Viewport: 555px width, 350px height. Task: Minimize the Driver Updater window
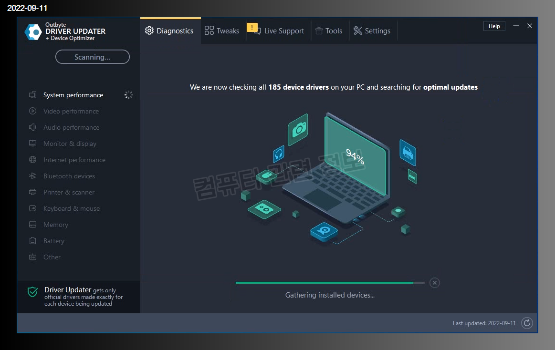516,26
